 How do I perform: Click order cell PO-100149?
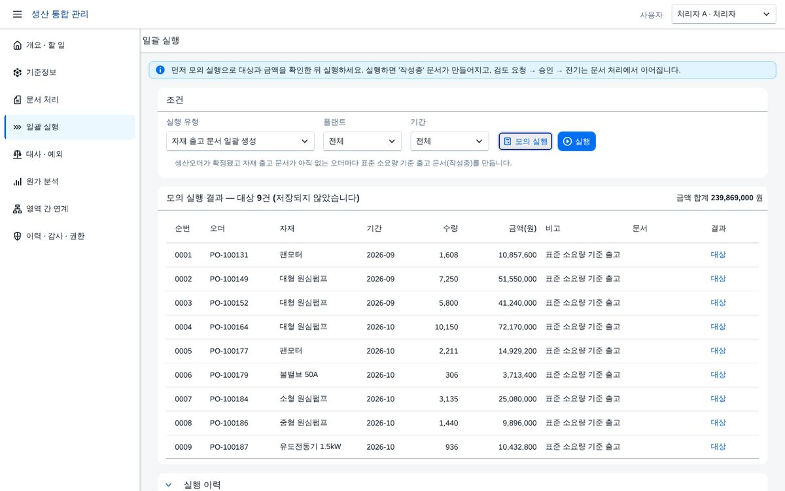click(x=229, y=279)
